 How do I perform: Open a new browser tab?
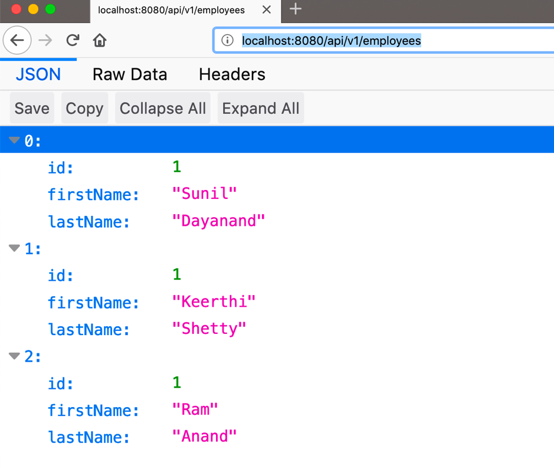coord(294,9)
